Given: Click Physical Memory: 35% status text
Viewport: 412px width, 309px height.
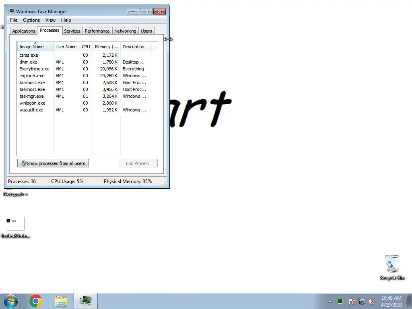Looking at the screenshot, I should pos(128,181).
